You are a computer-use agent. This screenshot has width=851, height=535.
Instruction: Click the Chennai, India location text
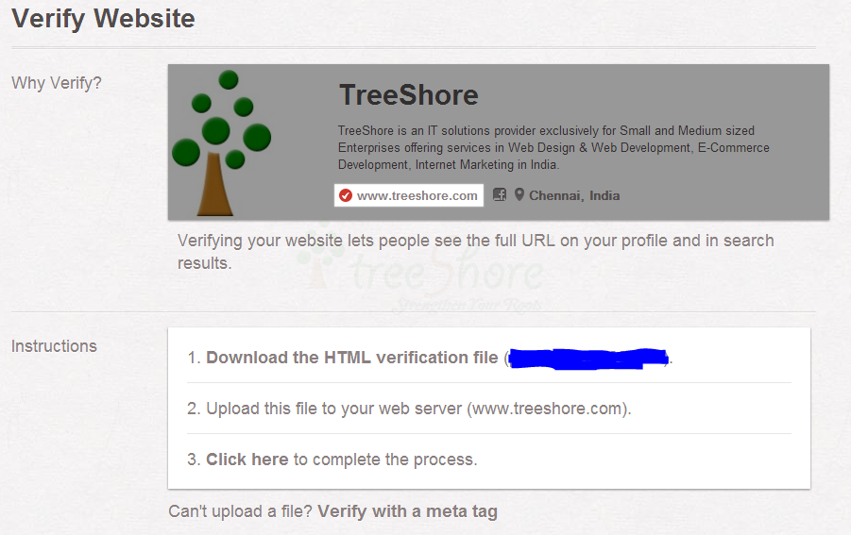point(574,195)
